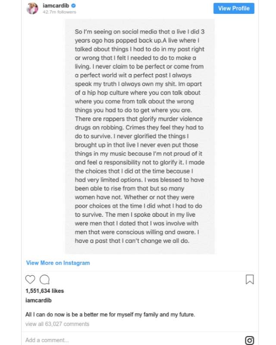Screen dimensions: 276x345
Task: Click the iamcardib username above the caption
Action: tap(38, 300)
